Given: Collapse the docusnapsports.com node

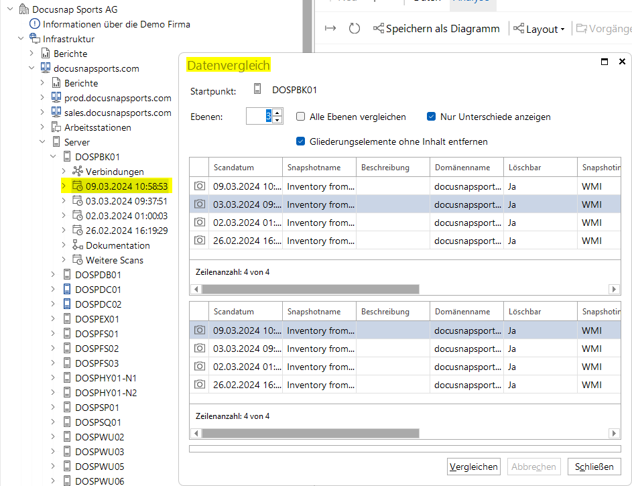Looking at the screenshot, I should tap(32, 68).
